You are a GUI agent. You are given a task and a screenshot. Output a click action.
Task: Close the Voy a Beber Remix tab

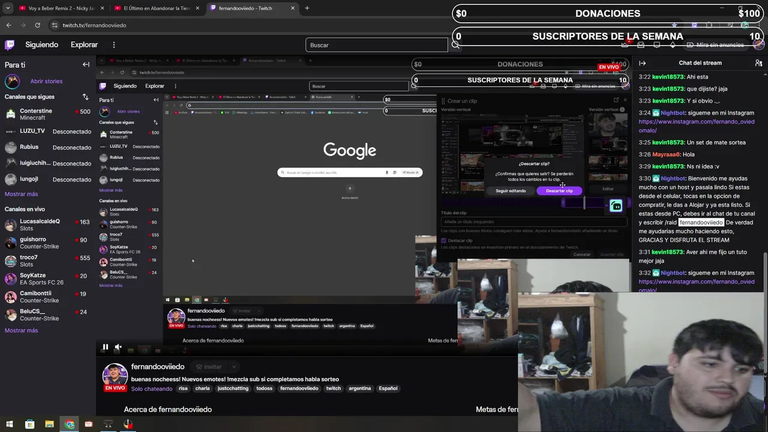coord(102,8)
